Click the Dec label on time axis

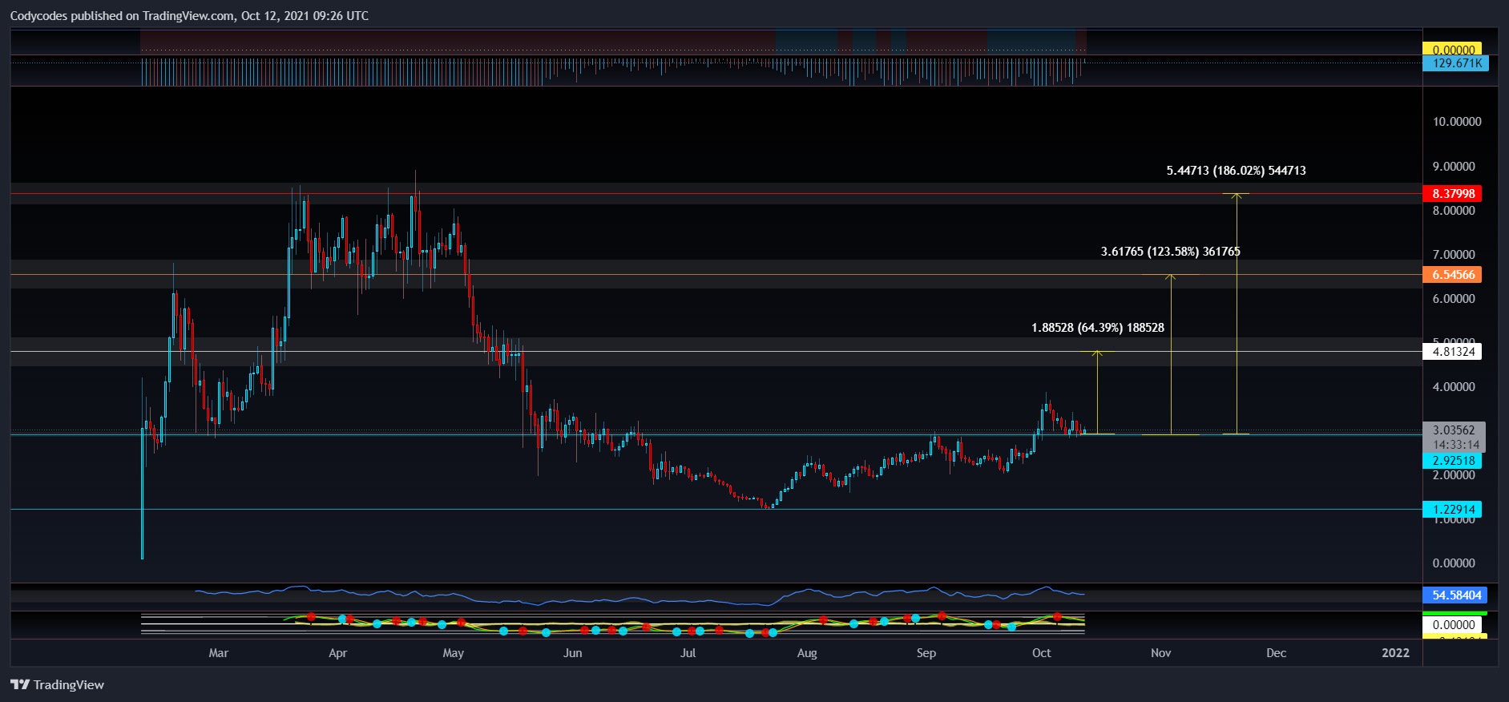[x=1276, y=653]
